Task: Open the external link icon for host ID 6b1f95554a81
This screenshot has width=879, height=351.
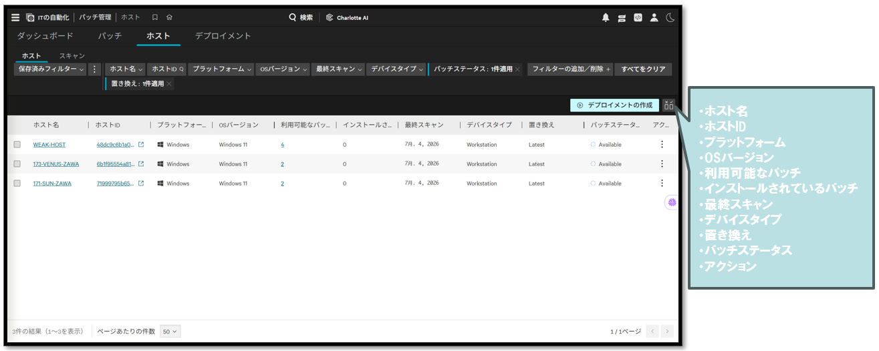Action: point(141,164)
